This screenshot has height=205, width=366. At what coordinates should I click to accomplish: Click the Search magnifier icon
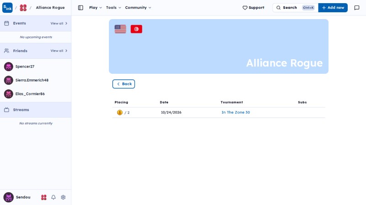279,8
